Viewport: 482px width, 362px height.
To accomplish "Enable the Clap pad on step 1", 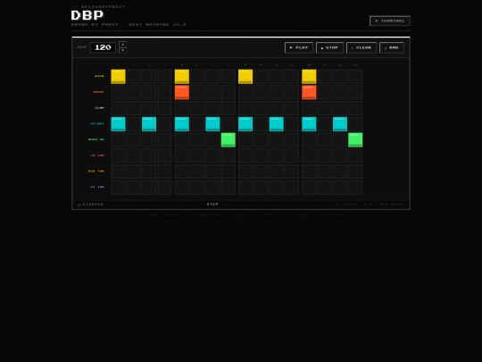I will [119, 108].
